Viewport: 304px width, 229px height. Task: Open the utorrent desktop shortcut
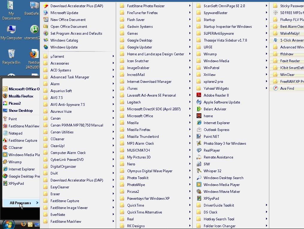tap(33, 32)
